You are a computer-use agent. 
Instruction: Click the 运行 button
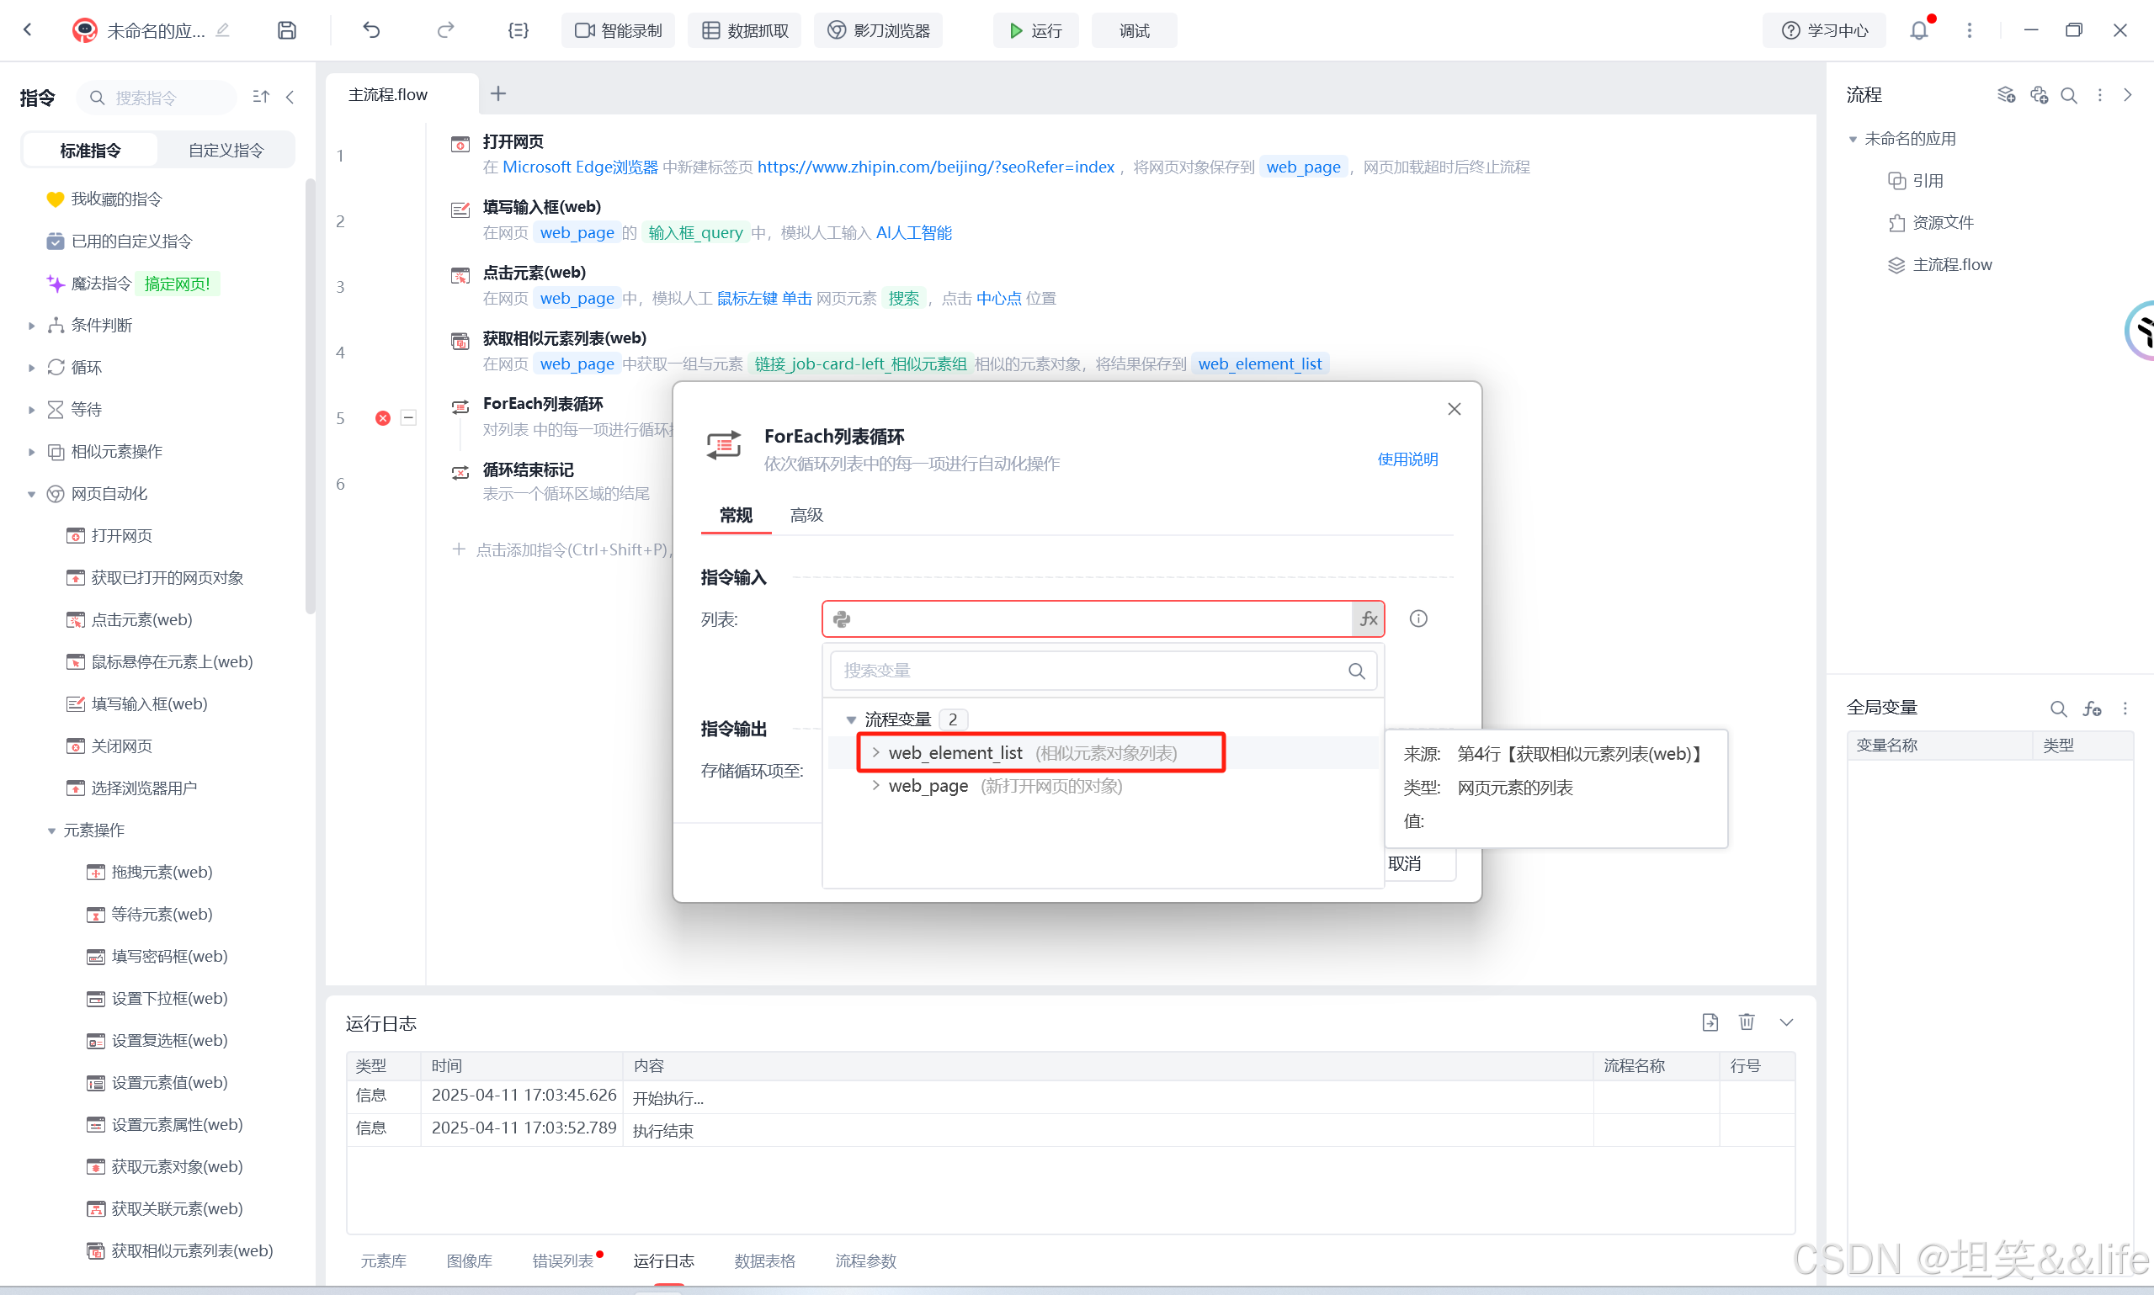[1035, 30]
